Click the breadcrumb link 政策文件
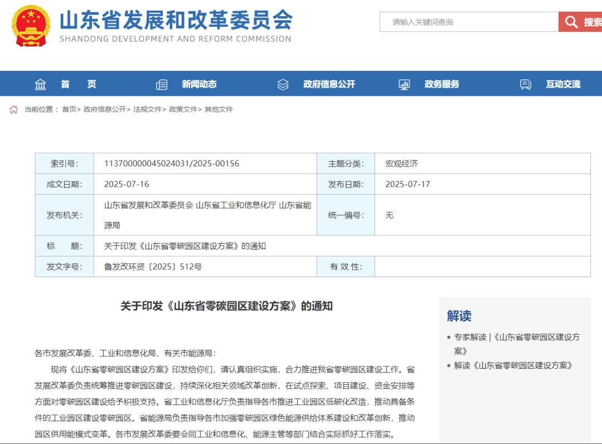This screenshot has width=602, height=444. [x=183, y=109]
